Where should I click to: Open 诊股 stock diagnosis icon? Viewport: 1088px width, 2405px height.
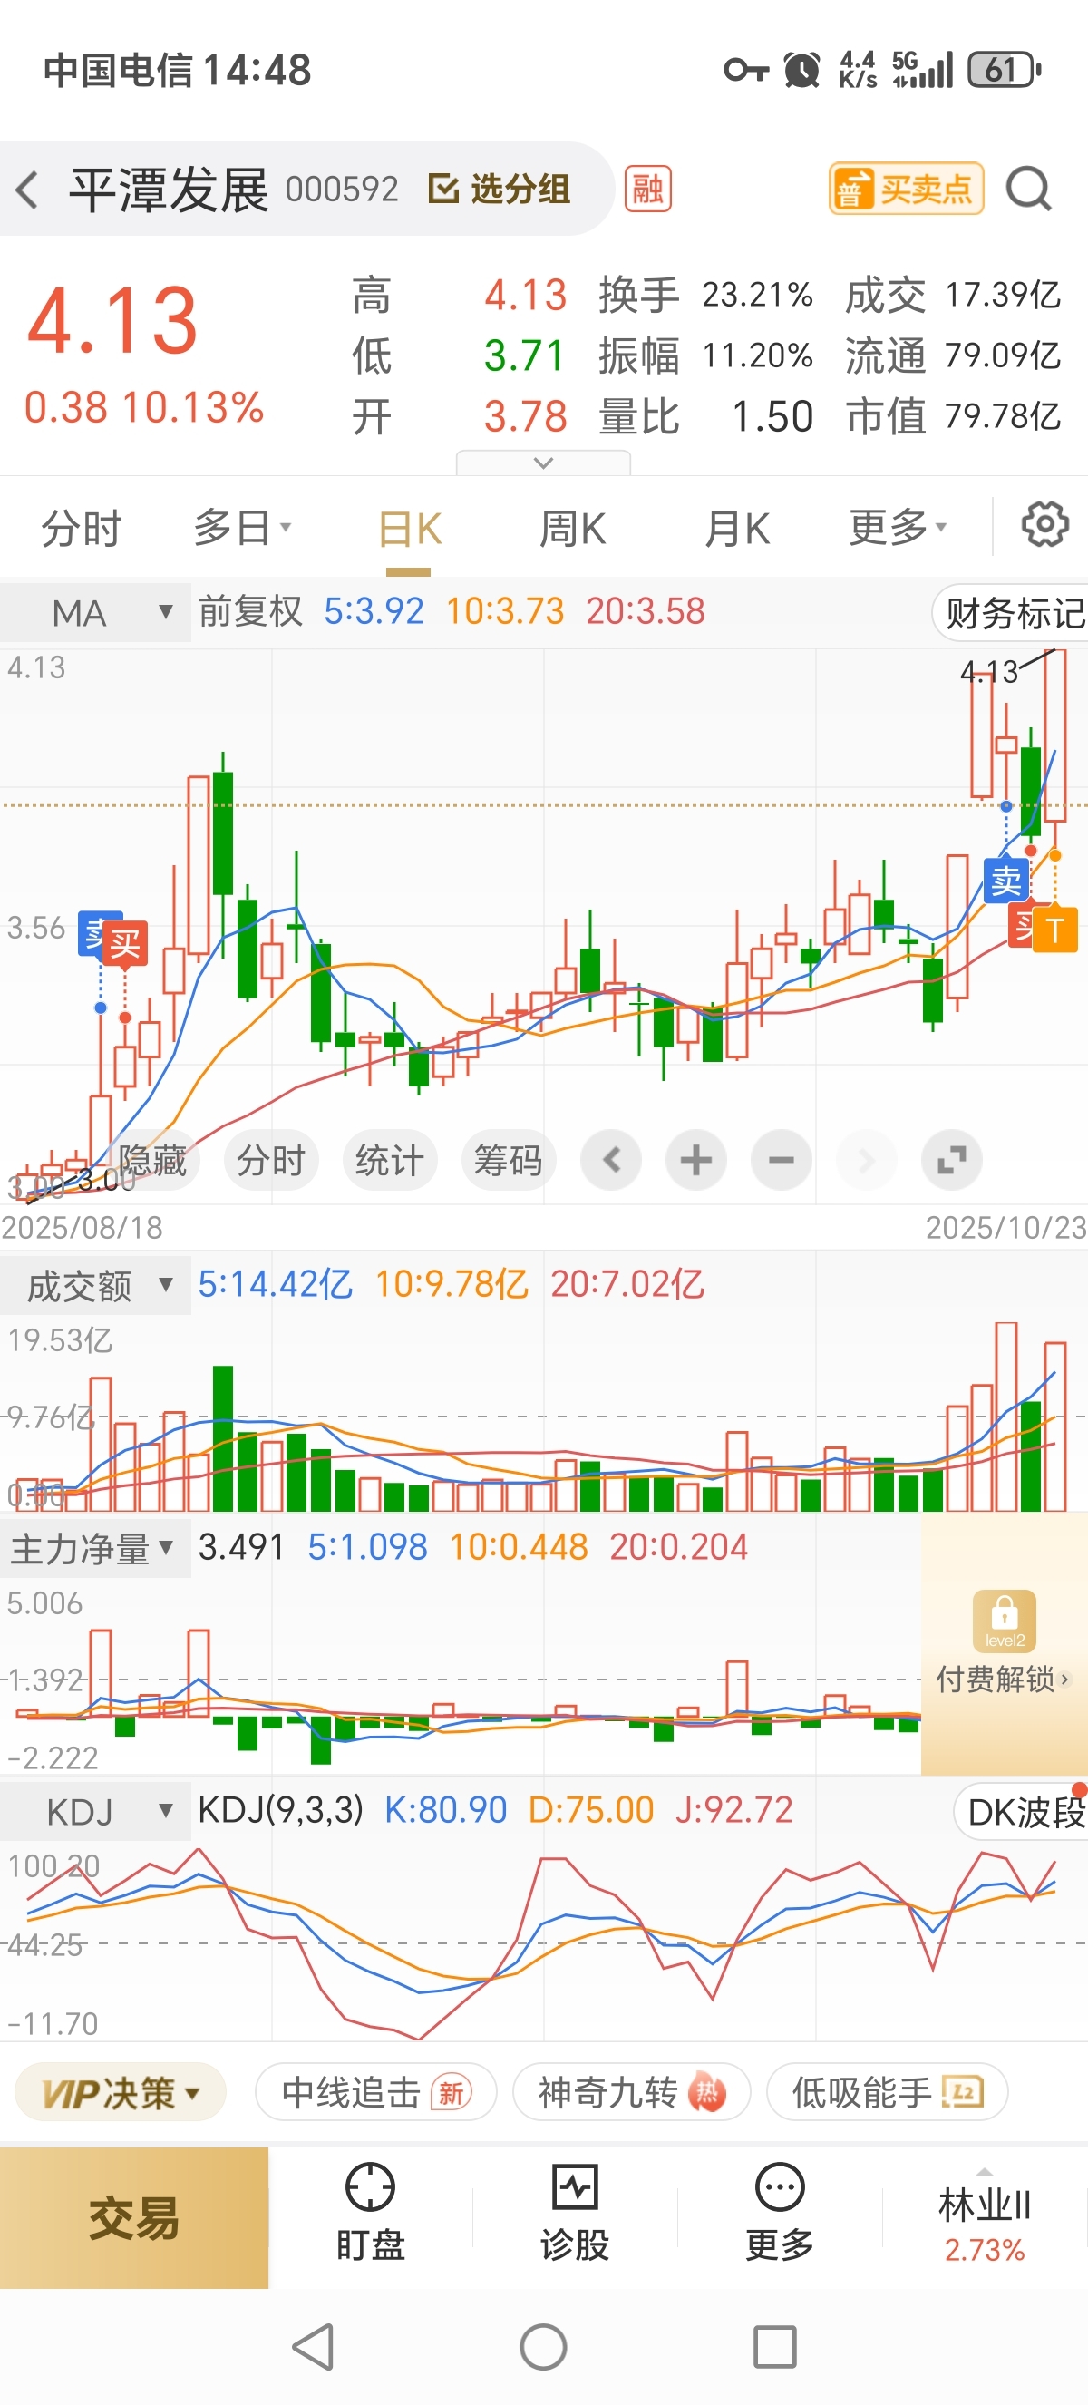tap(575, 2214)
